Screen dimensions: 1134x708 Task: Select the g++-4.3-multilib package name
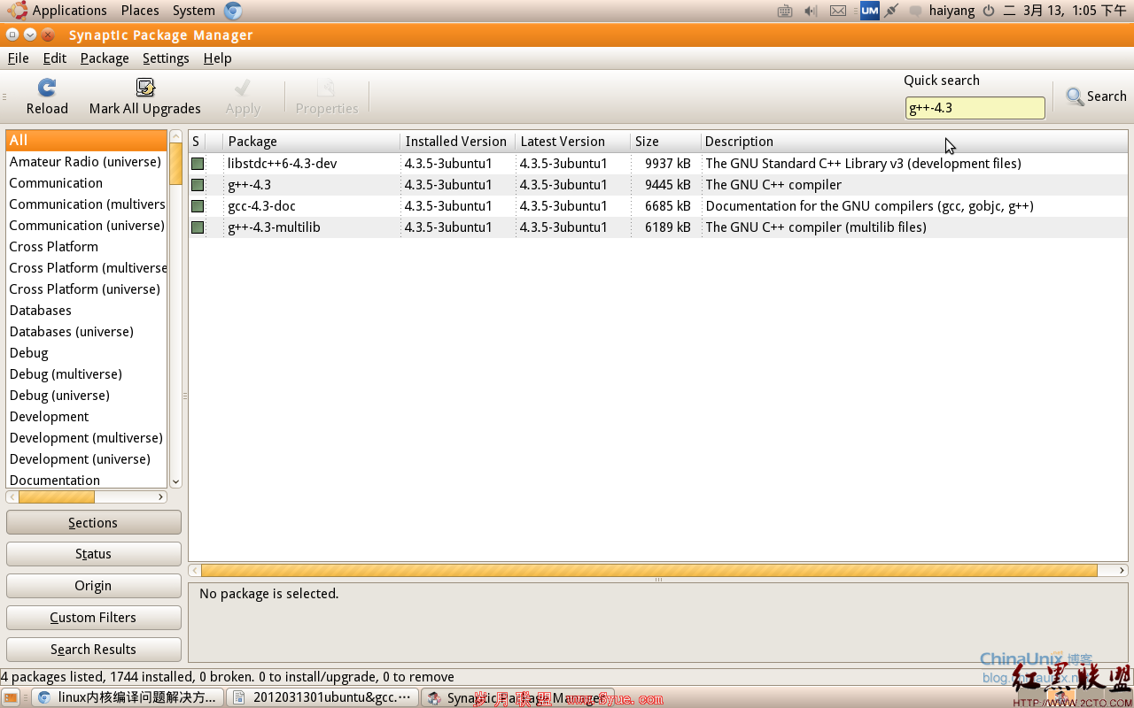[x=274, y=227]
